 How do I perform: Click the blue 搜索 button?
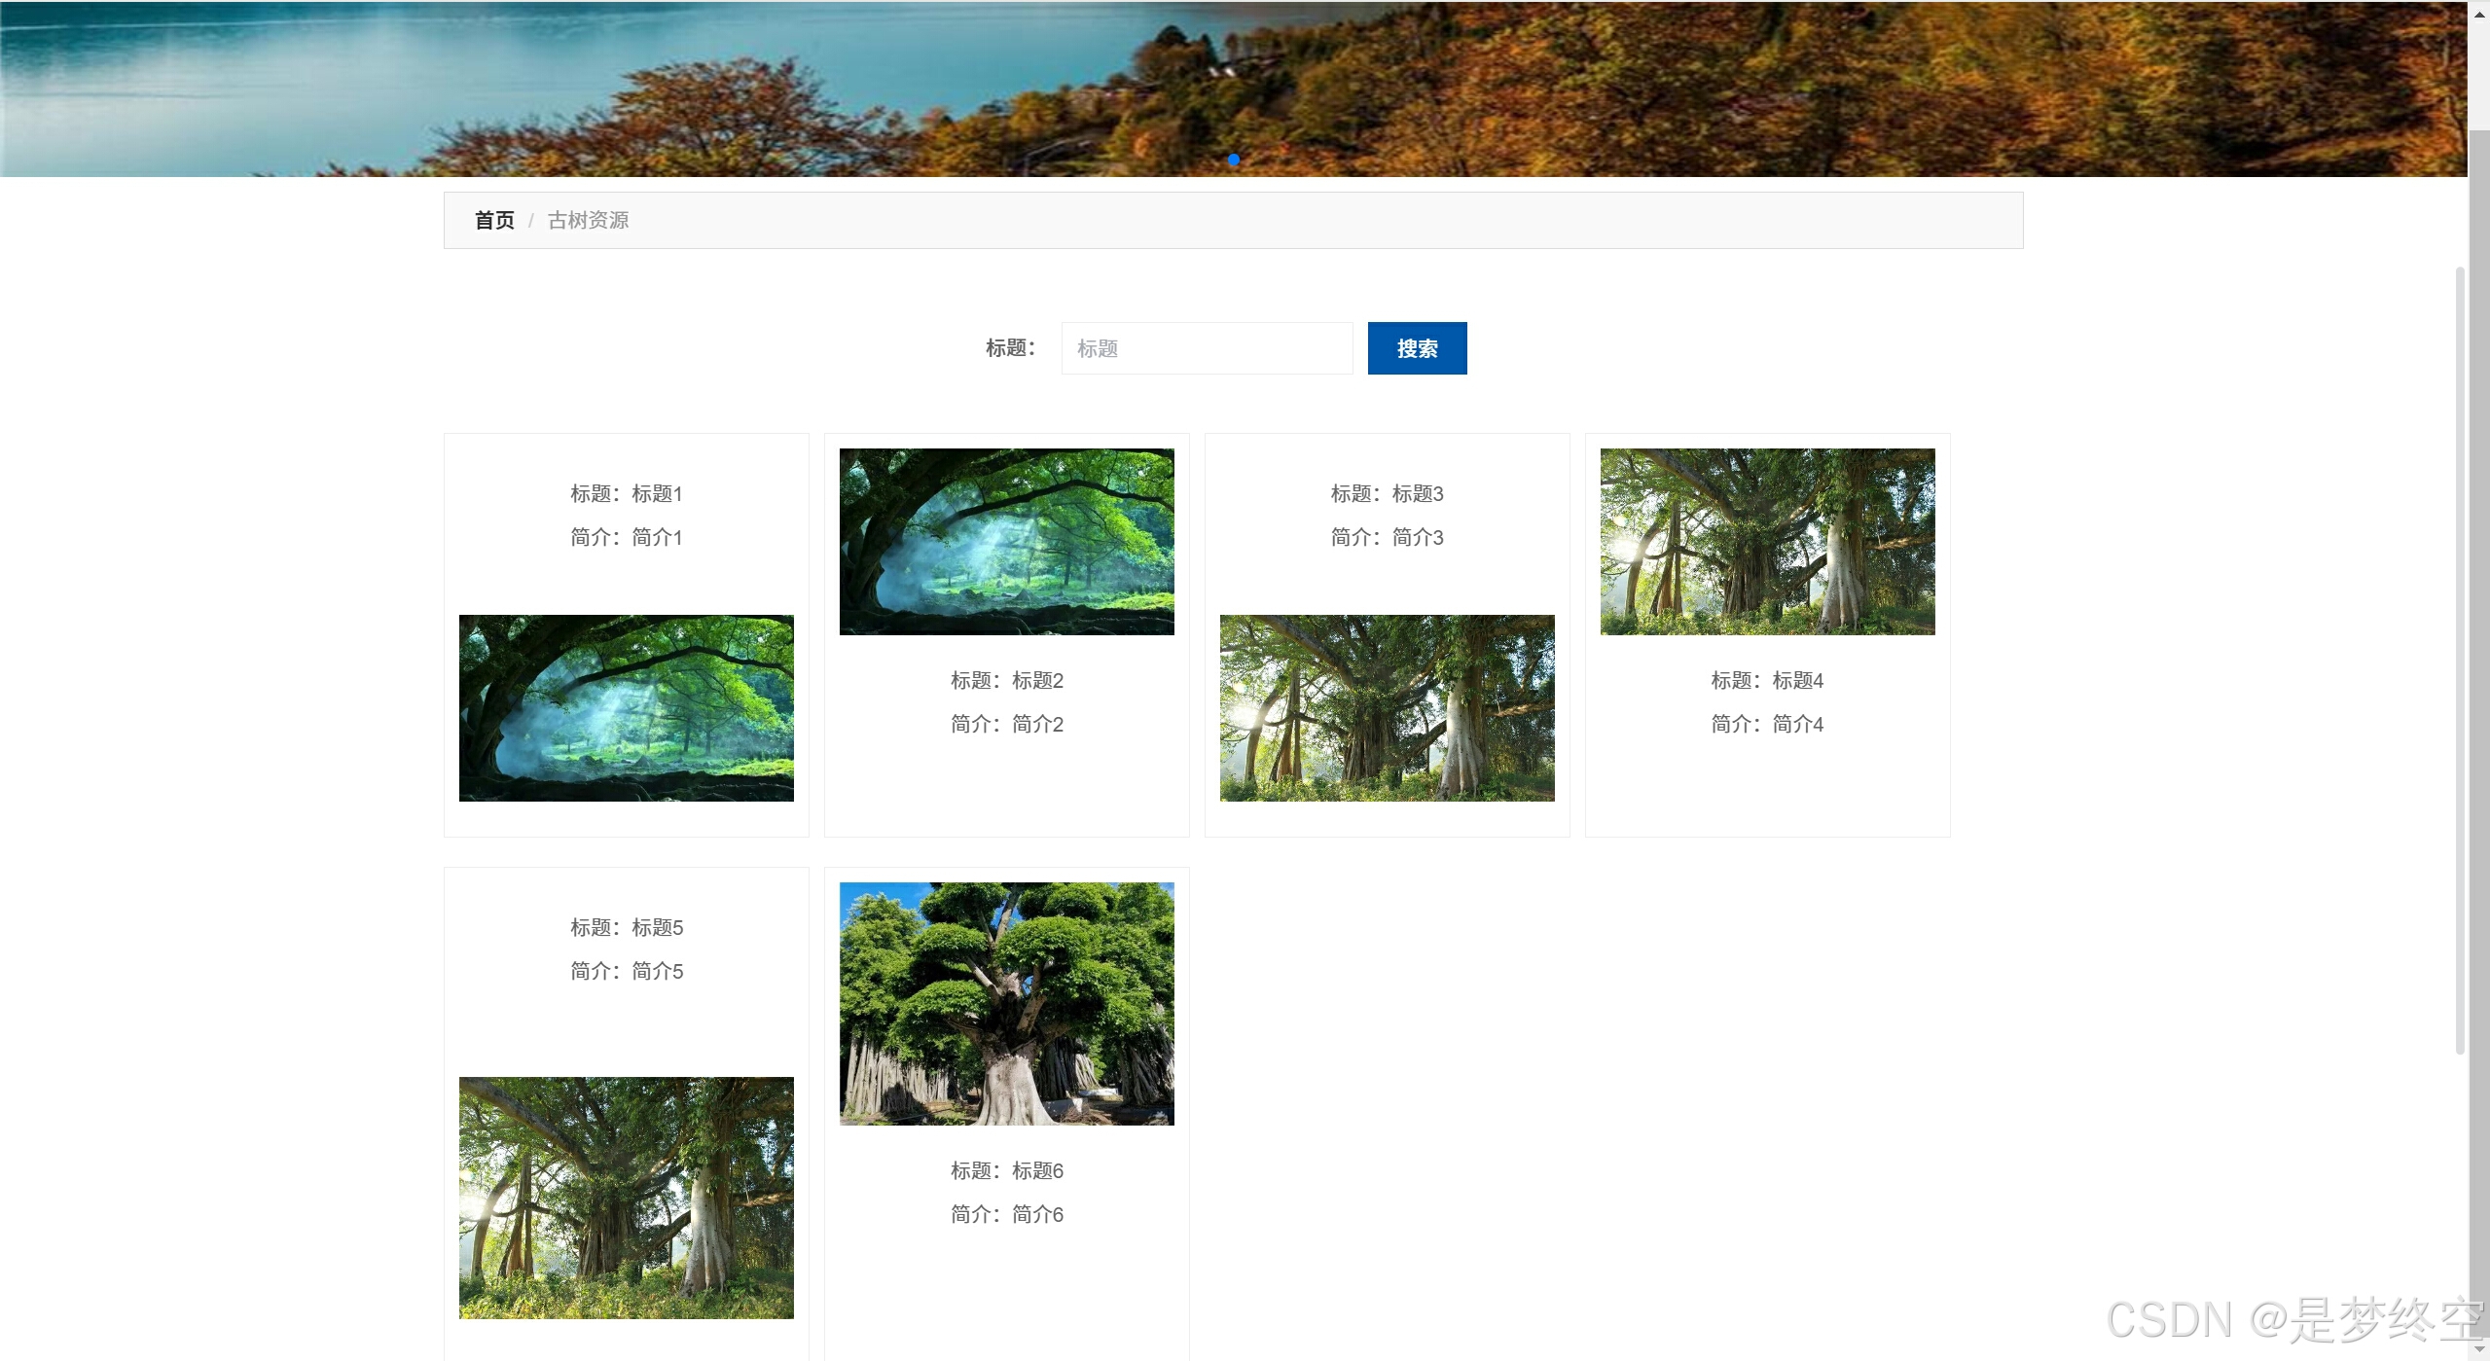click(1417, 348)
